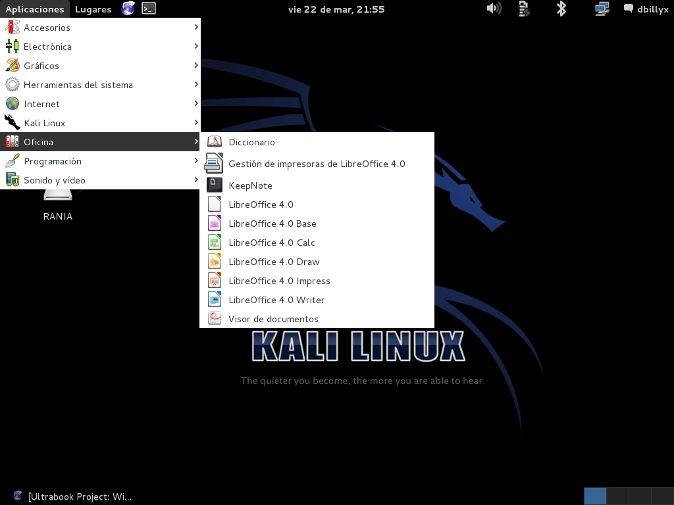The width and height of the screenshot is (674, 505).
Task: Click the dual-monitor display icon in the tray
Action: (601, 9)
